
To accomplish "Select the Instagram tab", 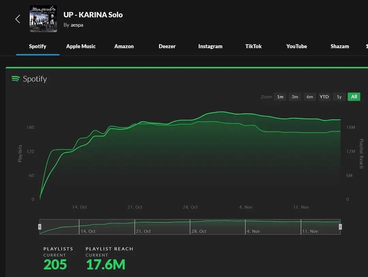I will (x=210, y=46).
